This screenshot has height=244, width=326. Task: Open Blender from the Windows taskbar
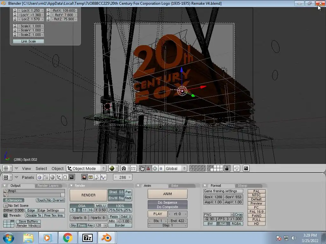(106, 238)
